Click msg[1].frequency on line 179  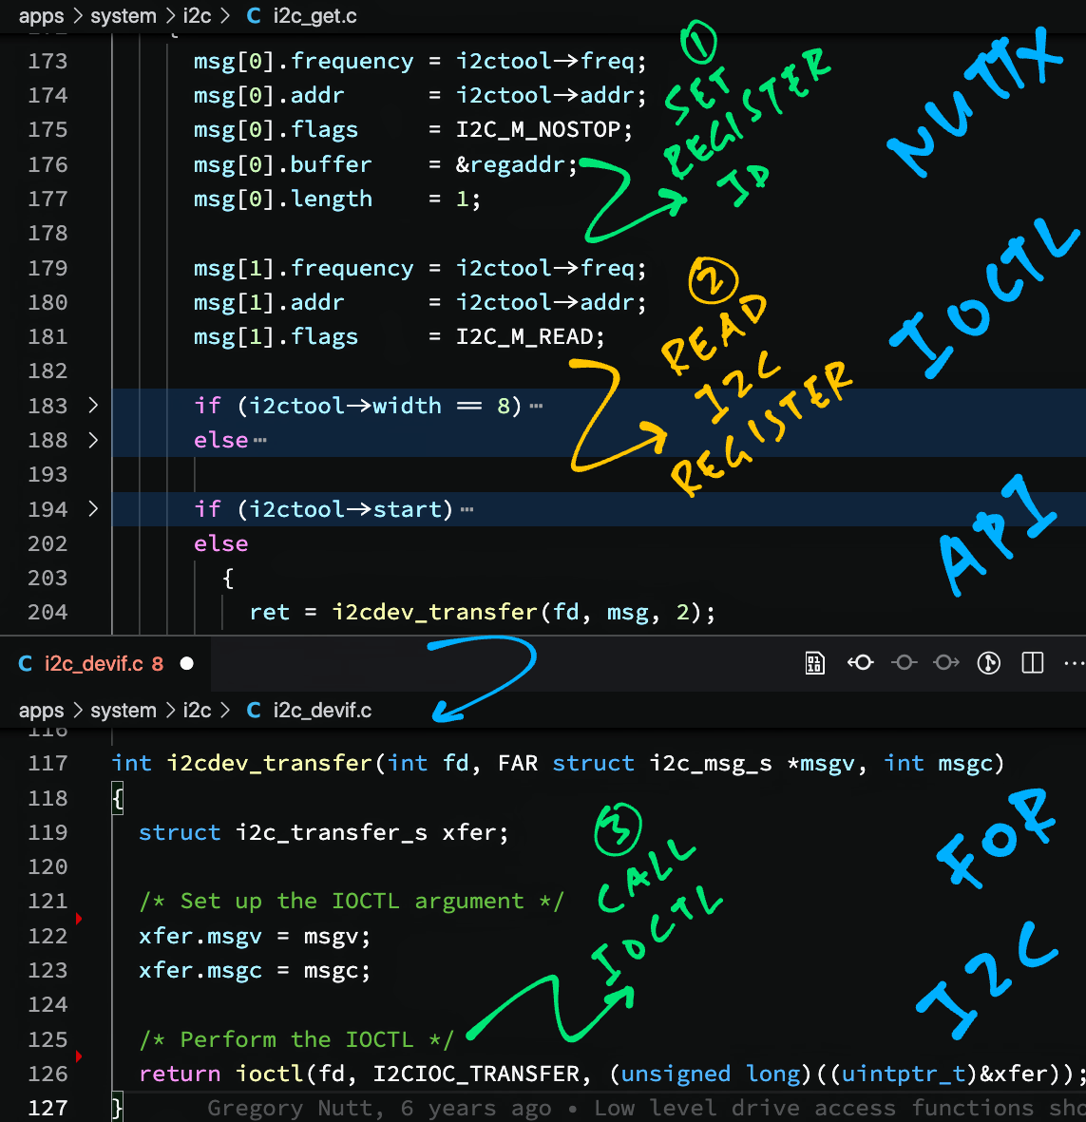coord(303,268)
